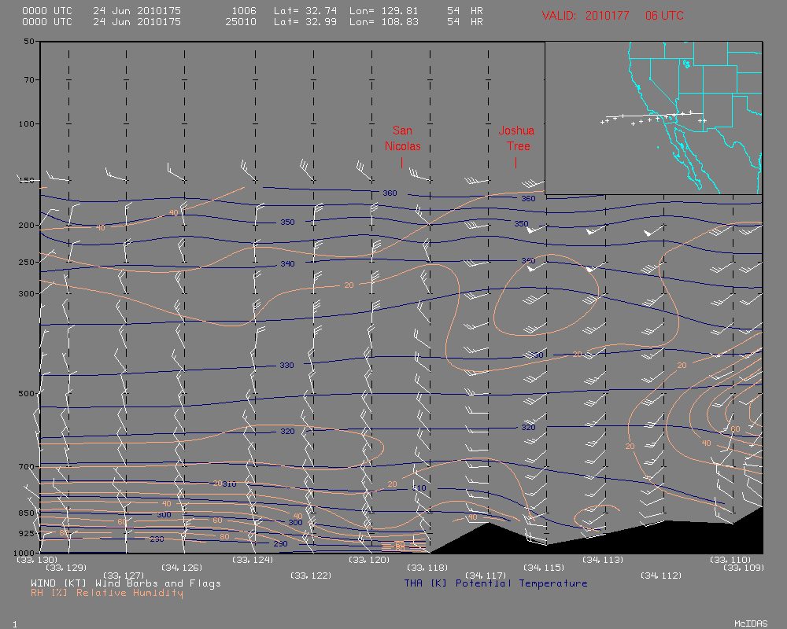787x629 pixels.
Task: Select the station number 25010
Action: click(241, 21)
